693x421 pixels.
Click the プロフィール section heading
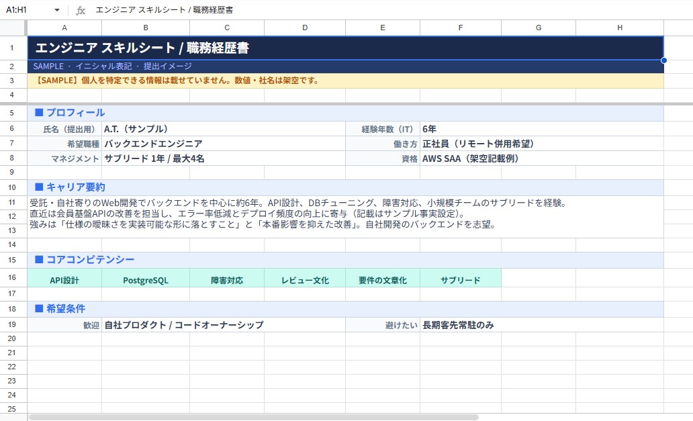(346, 113)
